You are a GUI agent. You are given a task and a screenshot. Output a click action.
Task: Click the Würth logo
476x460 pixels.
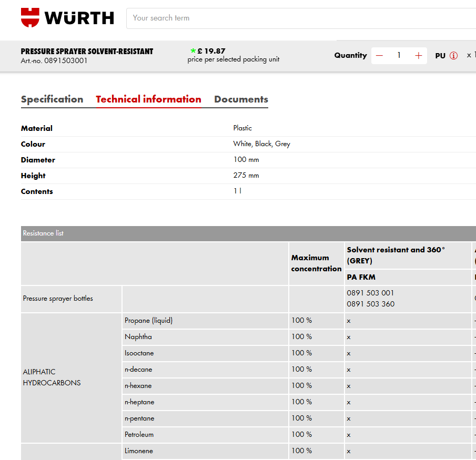(67, 17)
